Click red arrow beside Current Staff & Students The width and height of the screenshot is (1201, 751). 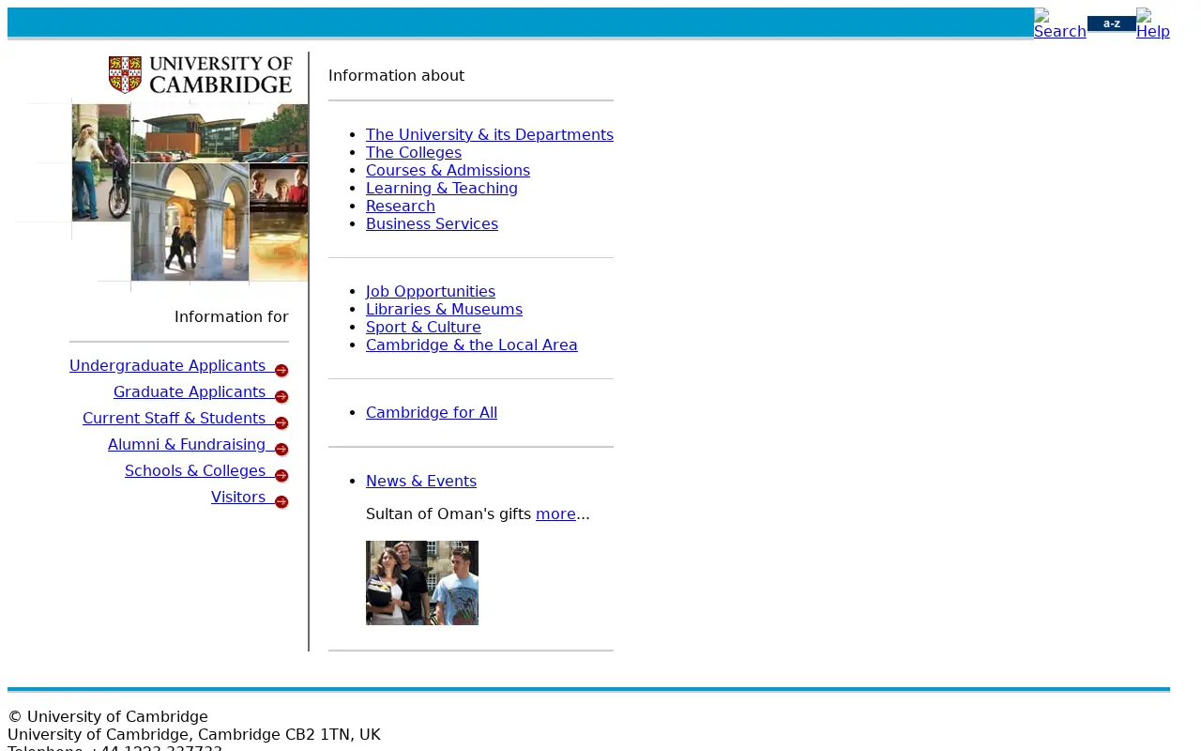click(281, 422)
